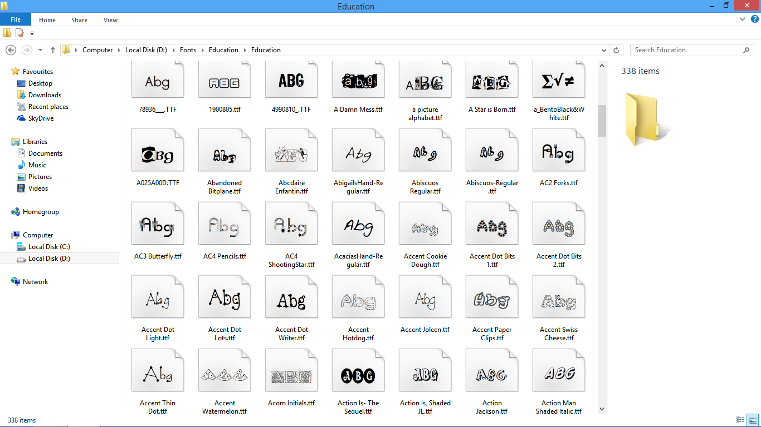The height and width of the screenshot is (427, 761).
Task: Open the File menu
Action: [x=16, y=19]
